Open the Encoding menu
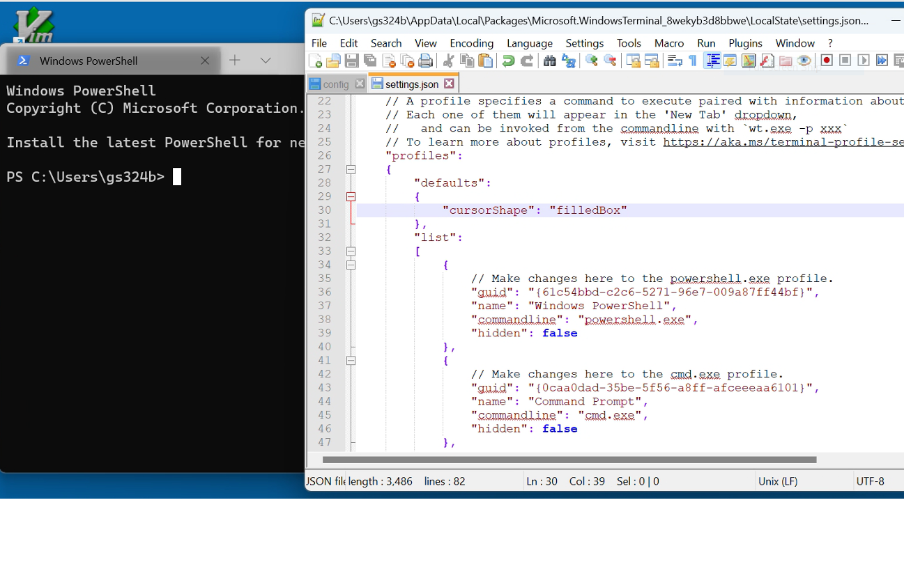The width and height of the screenshot is (904, 585). [x=472, y=43]
